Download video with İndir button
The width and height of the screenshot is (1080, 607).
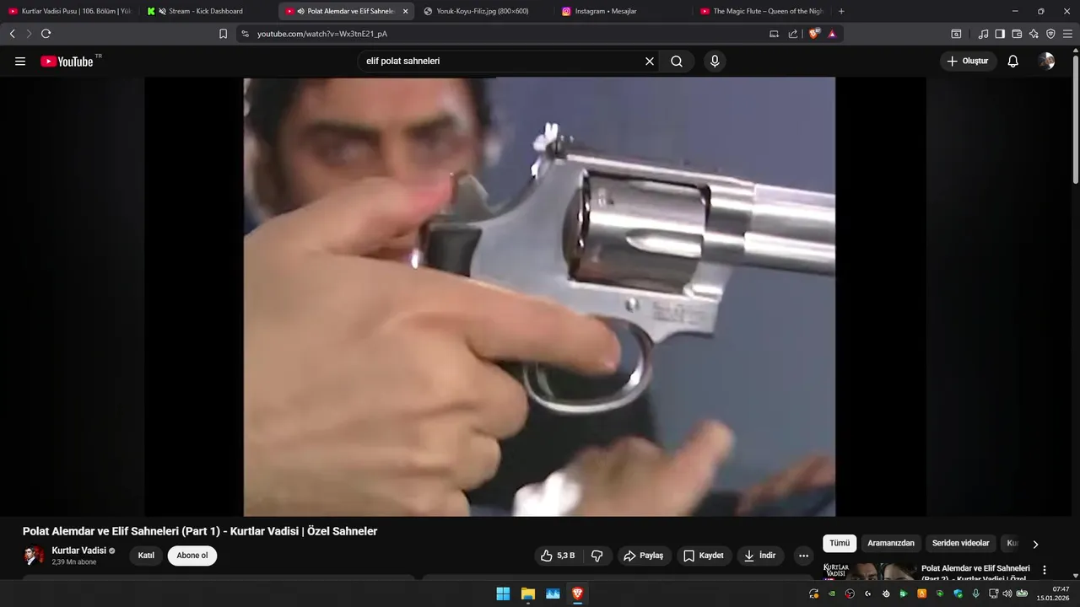click(x=761, y=556)
